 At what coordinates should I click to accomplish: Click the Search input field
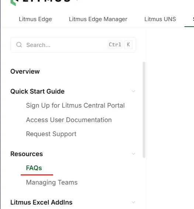(x=73, y=45)
